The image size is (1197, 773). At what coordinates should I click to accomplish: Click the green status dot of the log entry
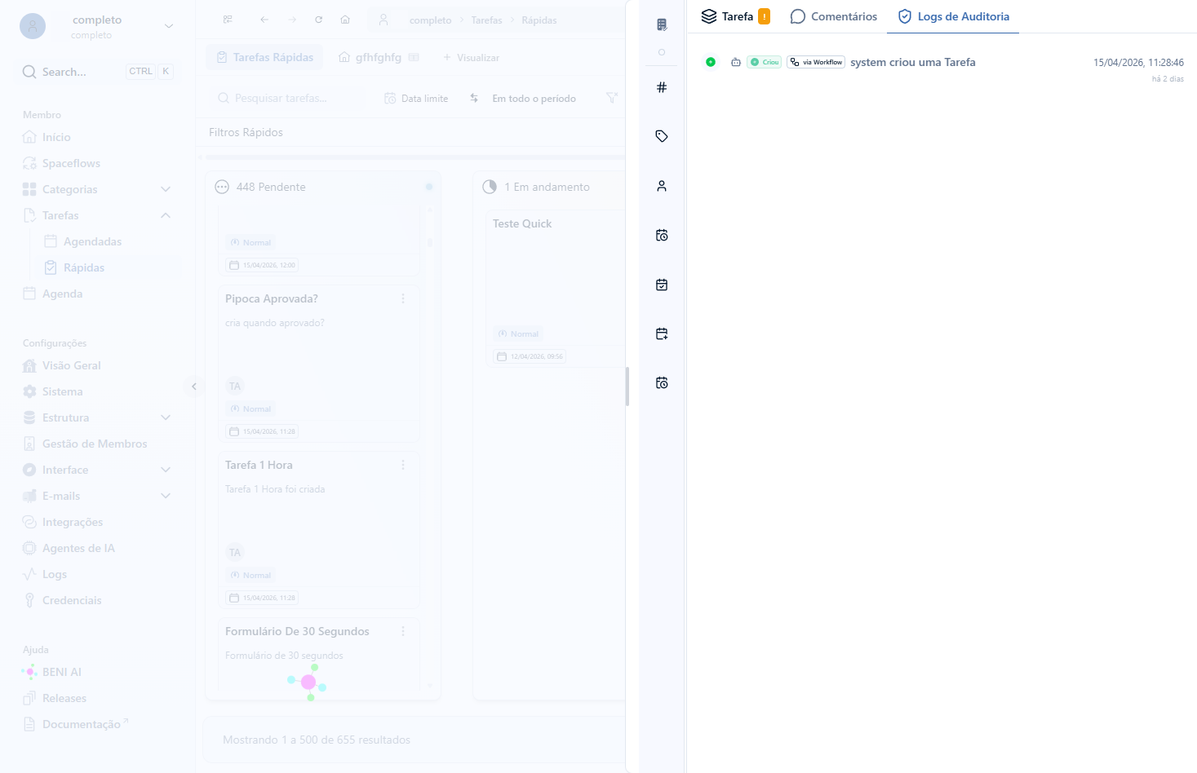tap(711, 62)
